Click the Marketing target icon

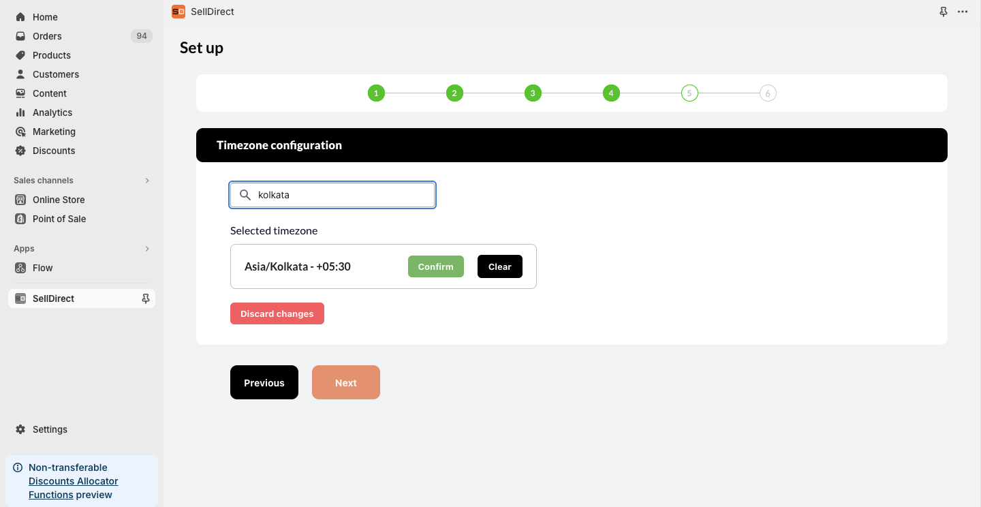click(x=20, y=132)
